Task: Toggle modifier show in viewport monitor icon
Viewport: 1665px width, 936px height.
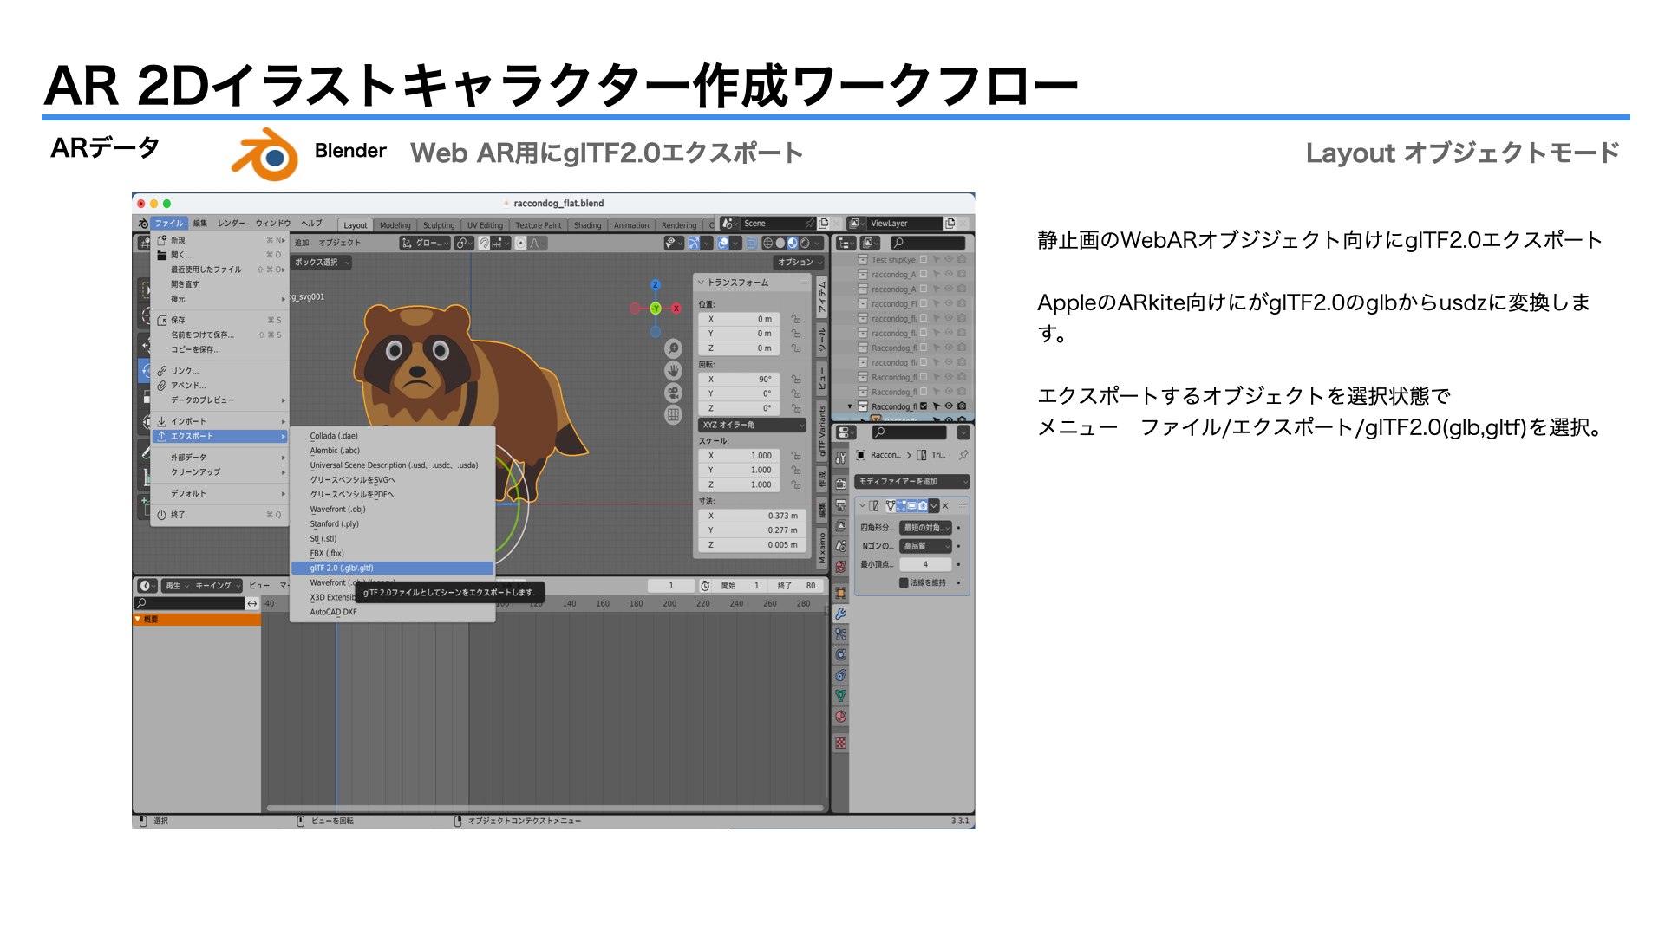Action: [x=911, y=506]
